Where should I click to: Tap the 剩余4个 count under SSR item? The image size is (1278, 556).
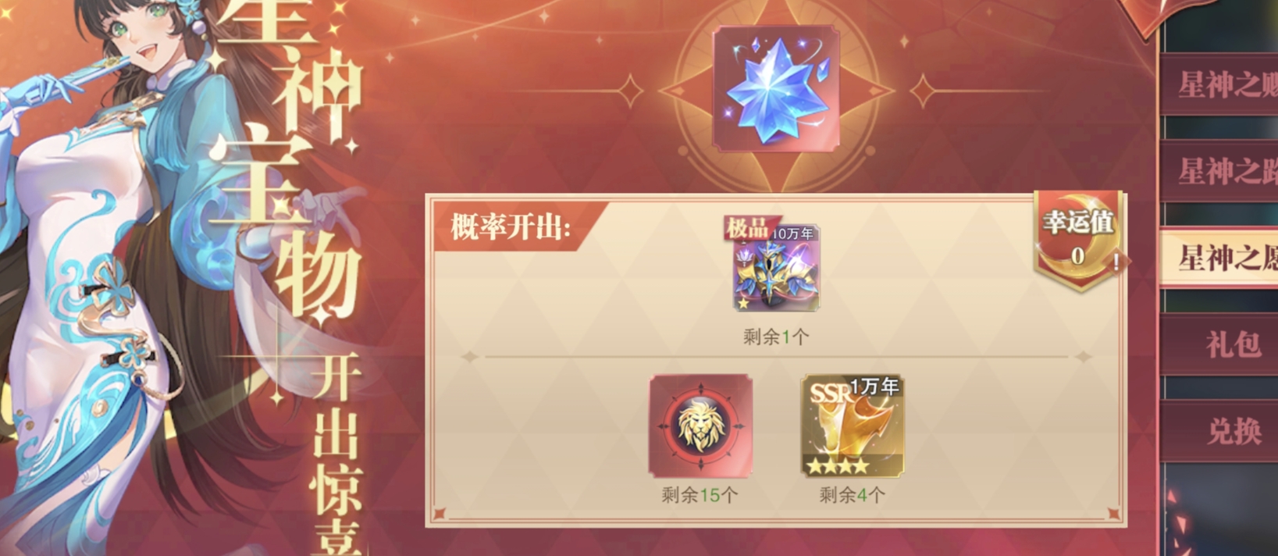point(852,495)
